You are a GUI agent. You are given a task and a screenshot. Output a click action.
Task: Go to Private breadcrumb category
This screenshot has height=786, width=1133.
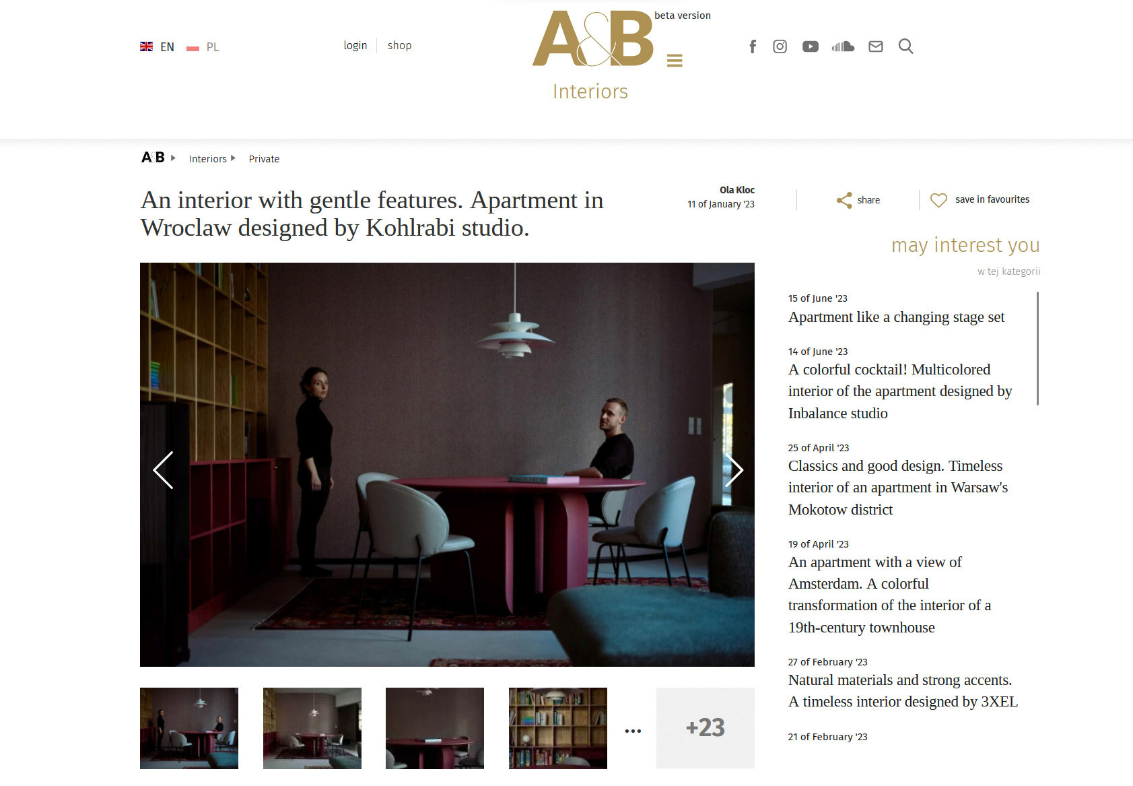[x=264, y=159]
